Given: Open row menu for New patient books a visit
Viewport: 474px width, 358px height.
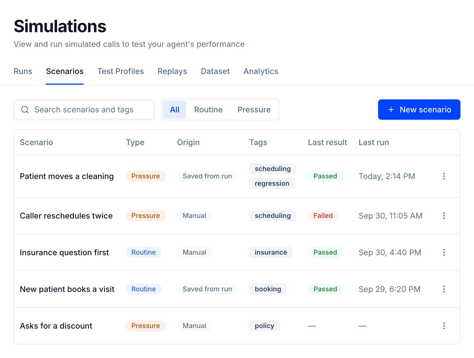Looking at the screenshot, I should pos(444,289).
